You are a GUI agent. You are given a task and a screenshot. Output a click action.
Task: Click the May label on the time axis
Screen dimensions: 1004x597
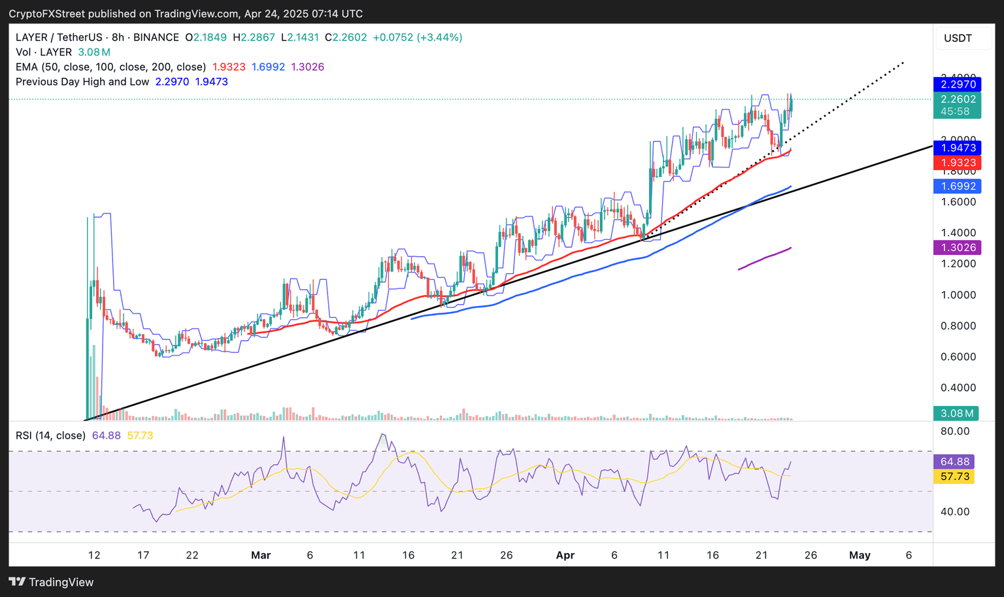point(860,555)
